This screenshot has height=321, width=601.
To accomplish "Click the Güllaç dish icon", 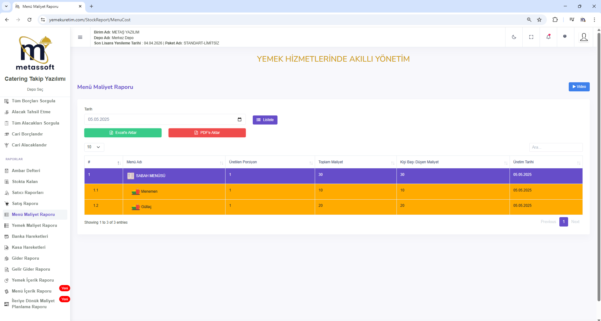I will (136, 207).
